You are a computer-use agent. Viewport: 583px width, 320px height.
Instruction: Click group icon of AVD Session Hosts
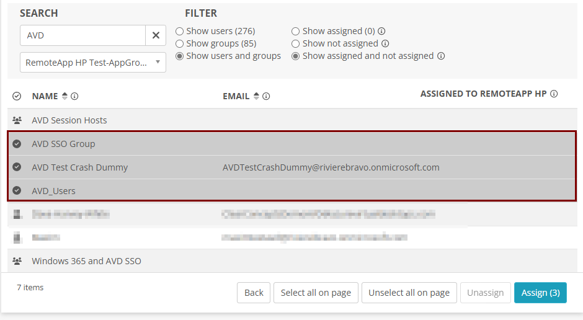click(x=17, y=120)
